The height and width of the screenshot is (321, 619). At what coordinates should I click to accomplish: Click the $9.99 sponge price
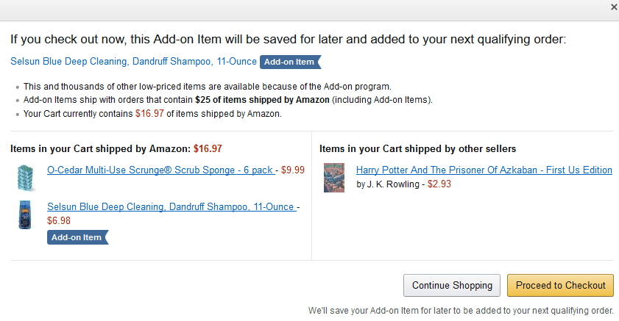(292, 170)
